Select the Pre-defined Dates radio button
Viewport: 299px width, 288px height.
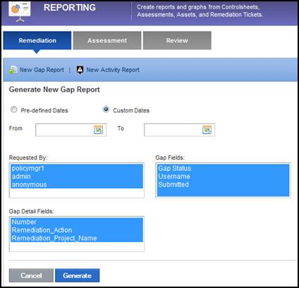click(14, 109)
